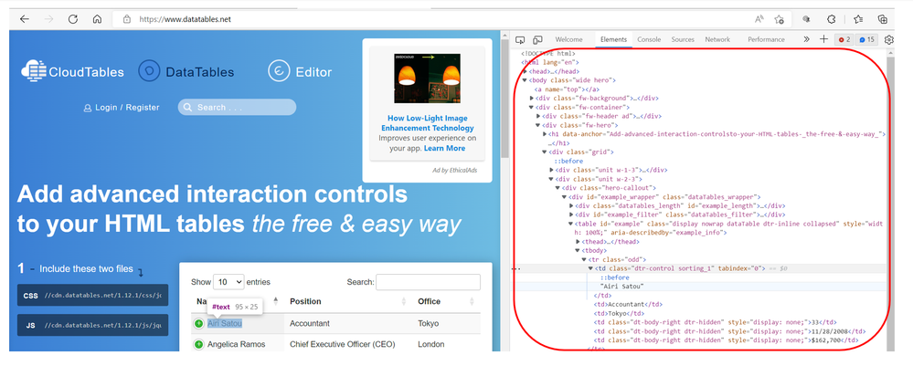
Task: Switch to the Performance tab
Action: tap(766, 39)
